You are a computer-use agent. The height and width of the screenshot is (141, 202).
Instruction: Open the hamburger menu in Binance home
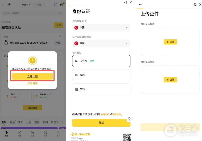tap(3, 5)
